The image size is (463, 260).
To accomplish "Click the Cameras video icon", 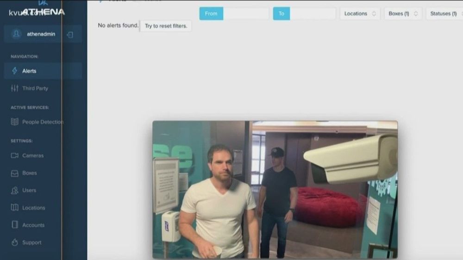I will point(14,155).
